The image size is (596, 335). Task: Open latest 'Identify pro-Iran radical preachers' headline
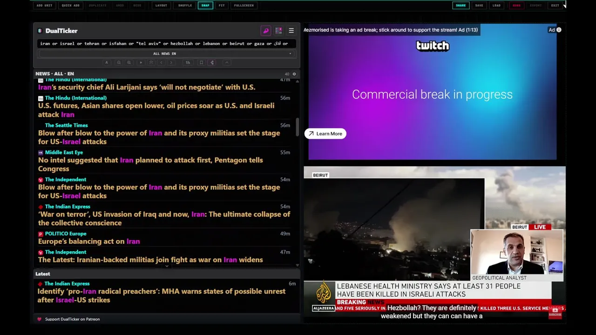(162, 295)
